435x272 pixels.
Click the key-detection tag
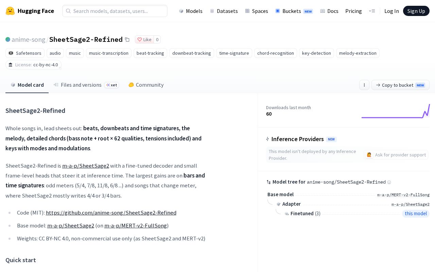[x=316, y=53]
